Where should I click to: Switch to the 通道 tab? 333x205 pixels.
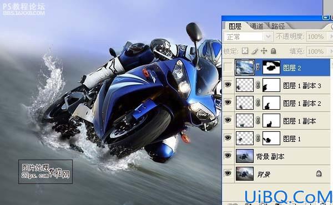[257, 26]
